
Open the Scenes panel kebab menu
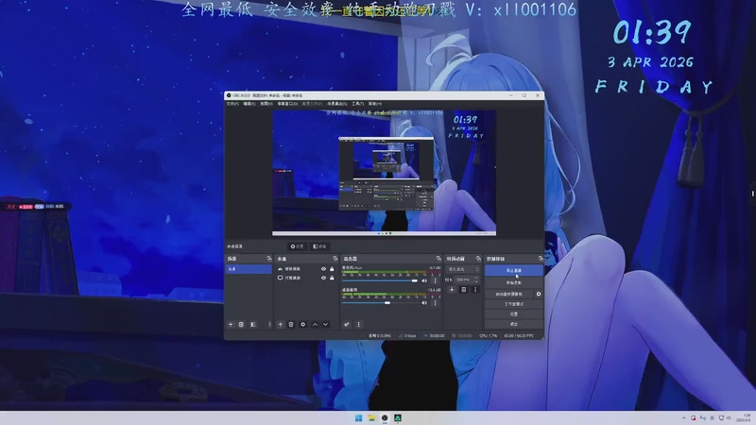coord(269,324)
